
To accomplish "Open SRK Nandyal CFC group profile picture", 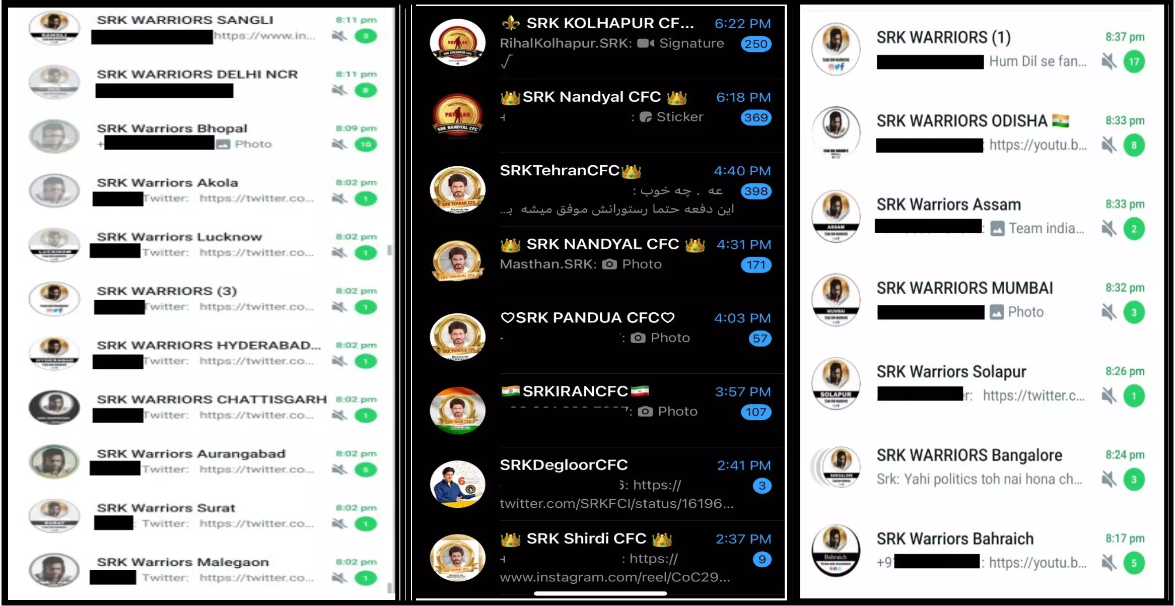I will click(457, 116).
